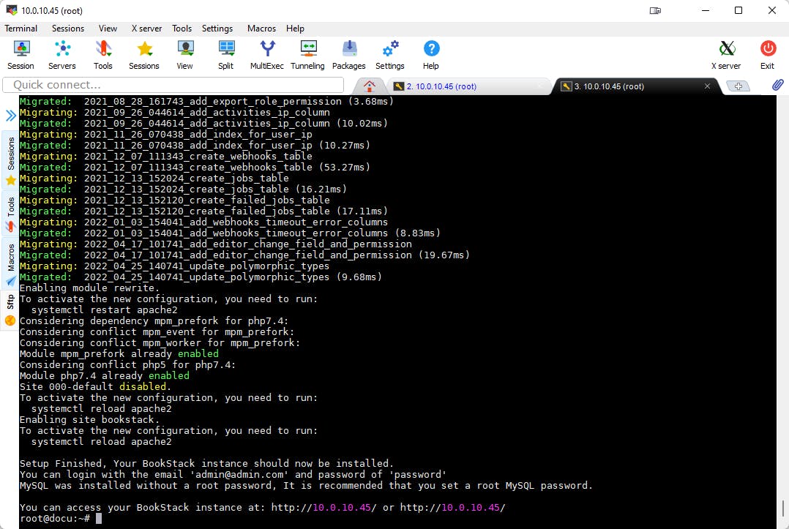789x529 pixels.
Task: Go to the Home tab icon
Action: (370, 86)
